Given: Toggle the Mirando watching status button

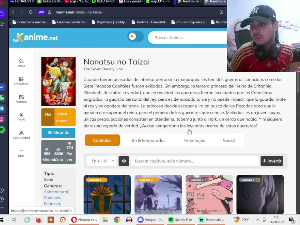Looking at the screenshot, I should pyautogui.click(x=58, y=132).
